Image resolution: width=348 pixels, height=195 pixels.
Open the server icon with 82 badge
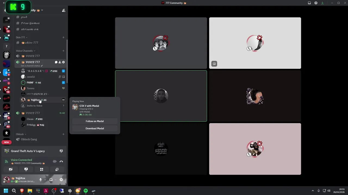click(x=7, y=124)
